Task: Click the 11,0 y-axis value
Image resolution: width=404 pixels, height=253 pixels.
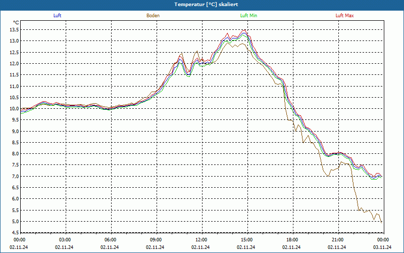Action: click(14, 86)
